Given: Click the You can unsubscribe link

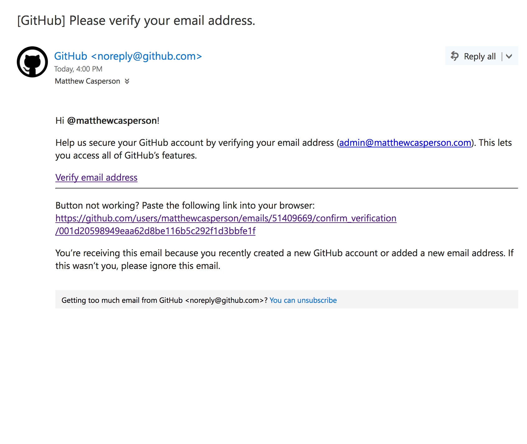Looking at the screenshot, I should coord(303,300).
